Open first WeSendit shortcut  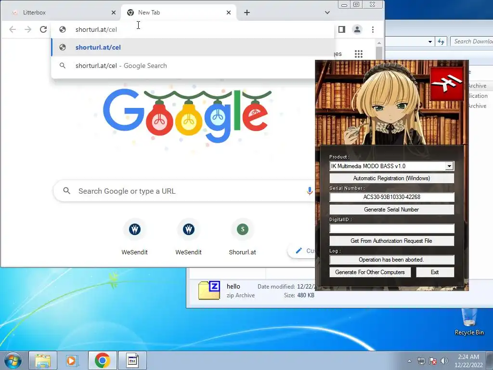135,237
